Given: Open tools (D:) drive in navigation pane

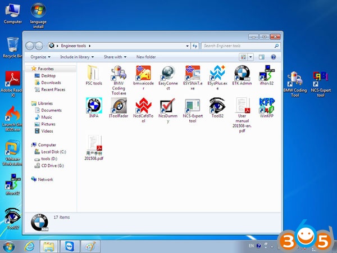Looking at the screenshot, I should (x=49, y=159).
